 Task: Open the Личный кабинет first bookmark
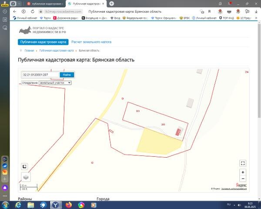coord(25,18)
